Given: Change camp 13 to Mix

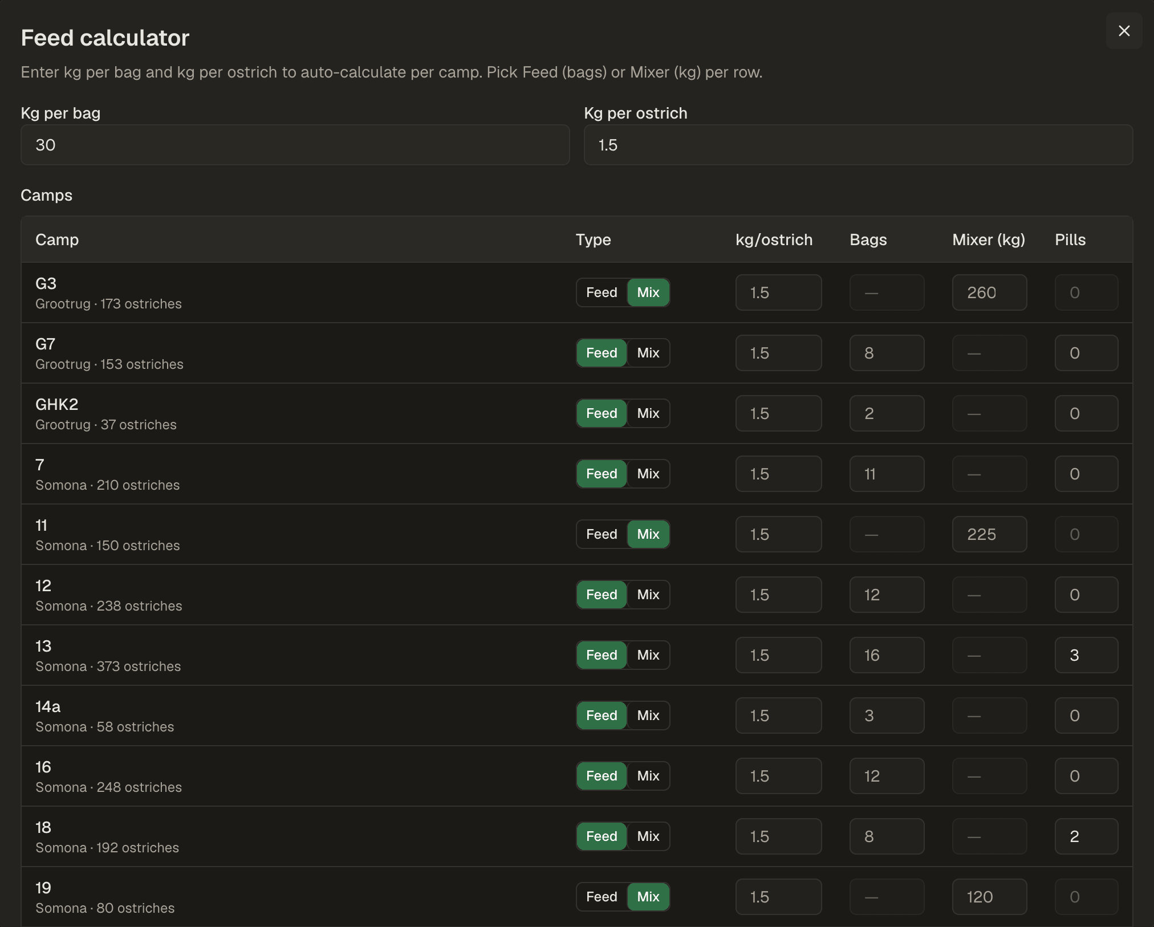Looking at the screenshot, I should pyautogui.click(x=648, y=655).
